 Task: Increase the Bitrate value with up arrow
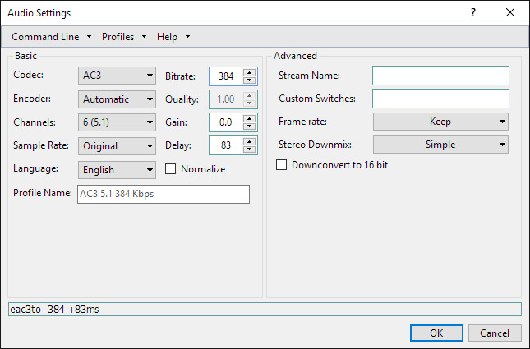pos(250,72)
